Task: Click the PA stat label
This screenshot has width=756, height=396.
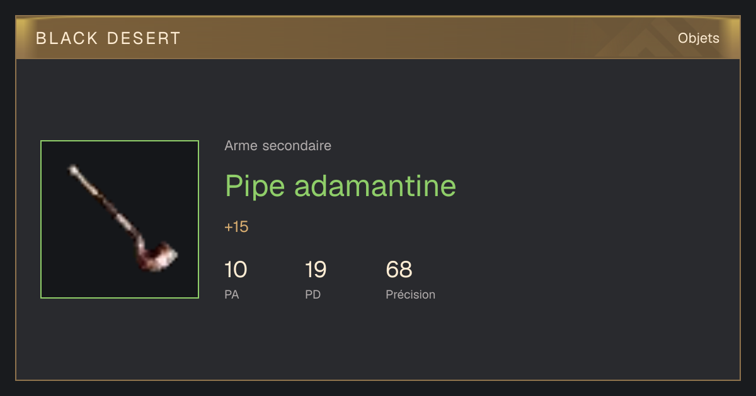Action: coord(232,294)
